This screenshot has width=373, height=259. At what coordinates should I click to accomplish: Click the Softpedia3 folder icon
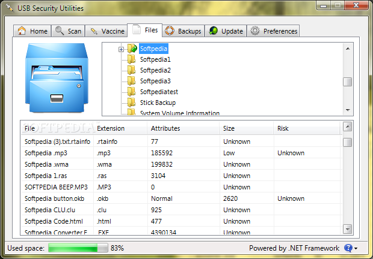pos(131,81)
